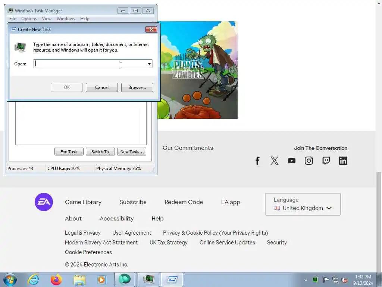Open the Security footer link
Viewport: 382px width, 287px height.
(277, 242)
